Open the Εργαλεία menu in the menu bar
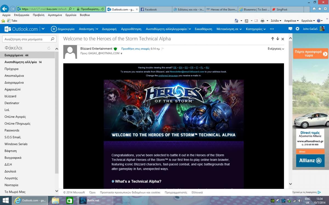The height and width of the screenshot is (205, 329). pyautogui.click(x=71, y=15)
